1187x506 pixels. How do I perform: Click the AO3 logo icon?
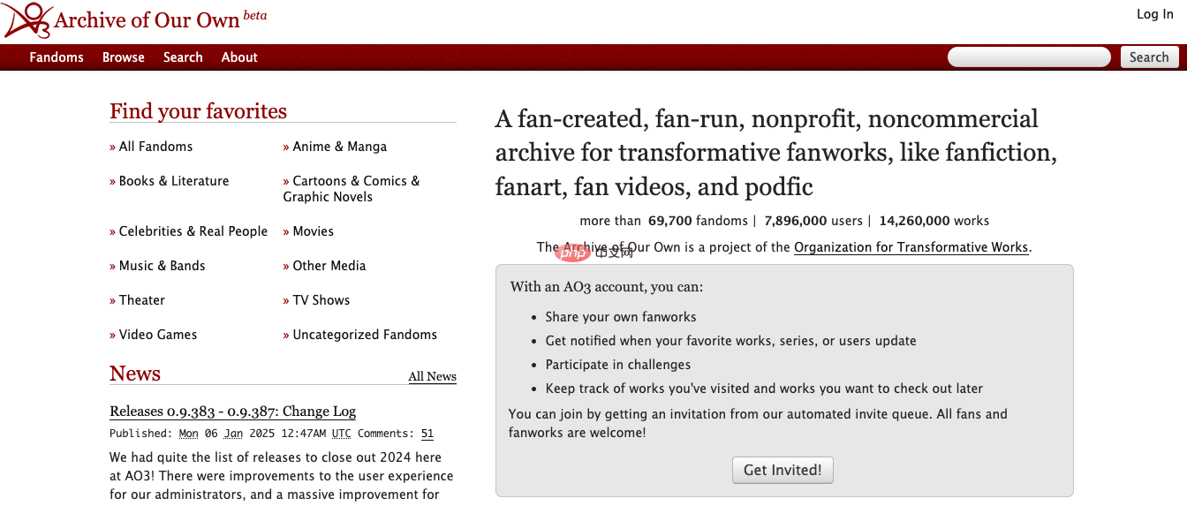pos(26,20)
